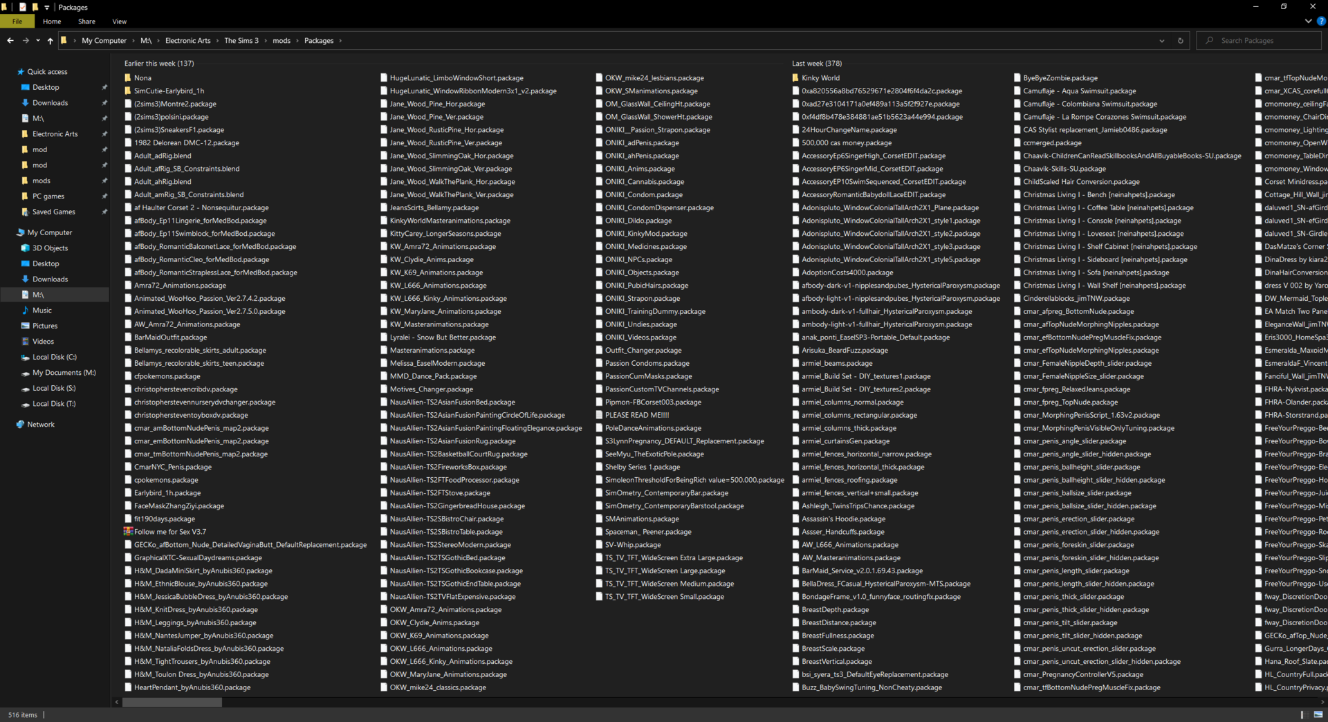The height and width of the screenshot is (722, 1328).
Task: Open the View ribbon tab
Action: coord(120,21)
